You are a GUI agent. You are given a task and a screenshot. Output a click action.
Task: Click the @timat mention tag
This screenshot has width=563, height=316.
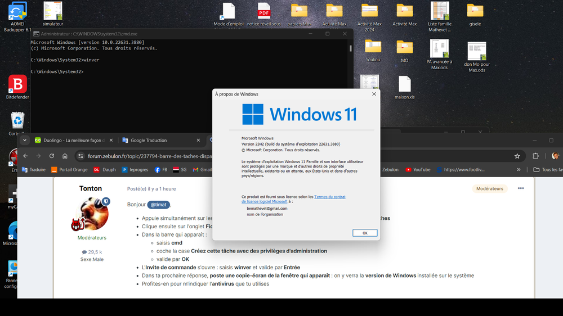(158, 205)
